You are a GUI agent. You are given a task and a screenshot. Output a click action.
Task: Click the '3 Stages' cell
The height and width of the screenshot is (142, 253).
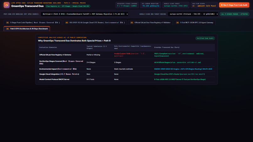coord(117,62)
